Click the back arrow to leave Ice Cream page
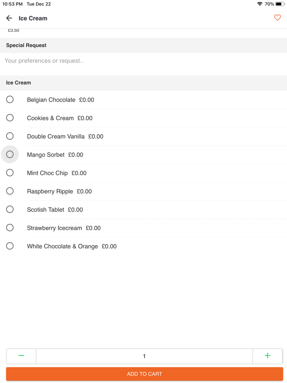 point(9,18)
